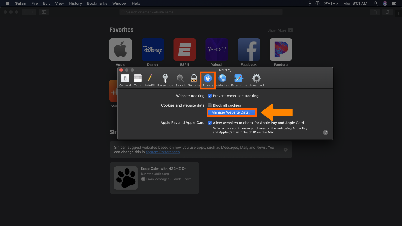Open the Advanced gear pane
Image resolution: width=402 pixels, height=226 pixels.
257,81
